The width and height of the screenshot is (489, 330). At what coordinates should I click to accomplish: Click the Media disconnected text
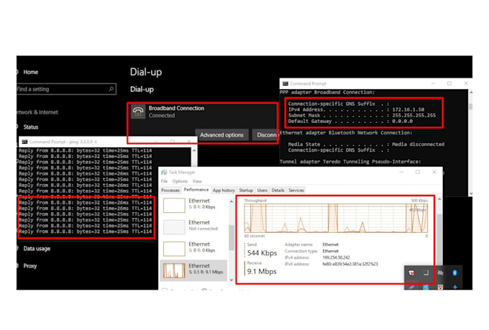(419, 145)
